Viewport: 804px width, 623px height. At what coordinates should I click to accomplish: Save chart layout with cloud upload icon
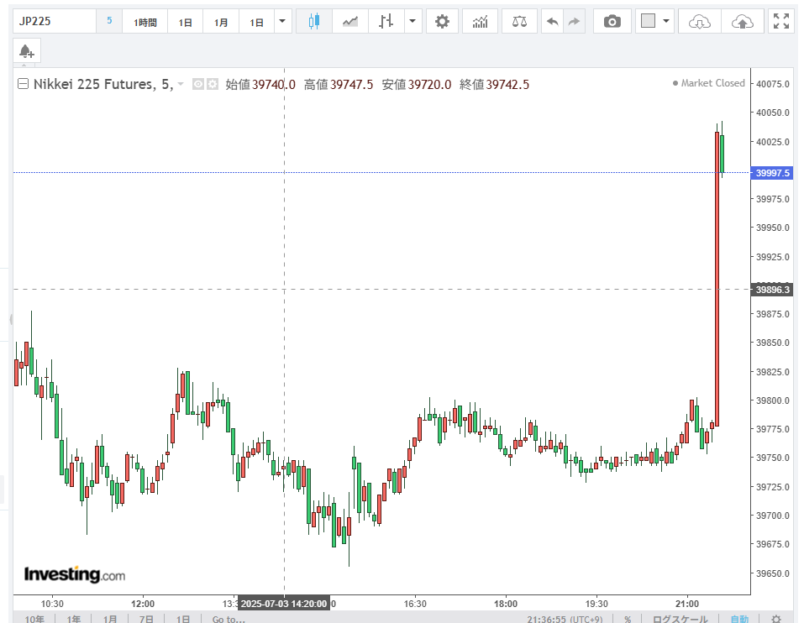tap(742, 22)
